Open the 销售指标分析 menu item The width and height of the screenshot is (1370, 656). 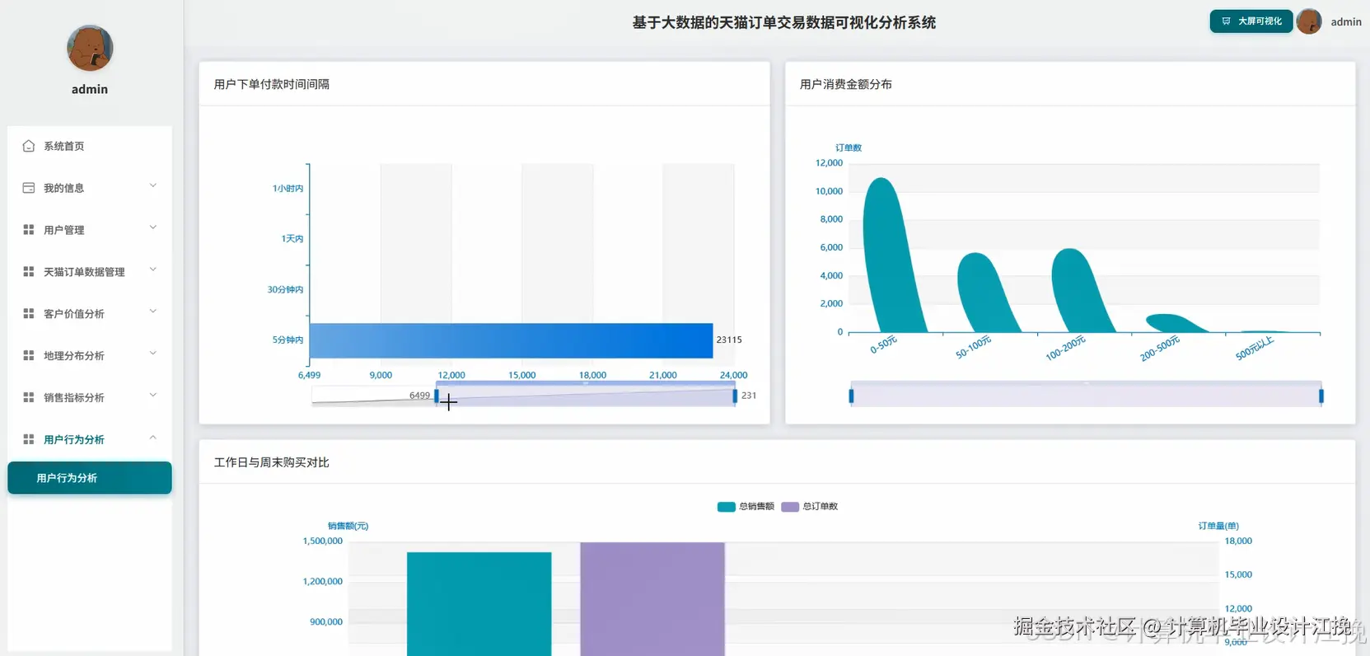point(90,397)
